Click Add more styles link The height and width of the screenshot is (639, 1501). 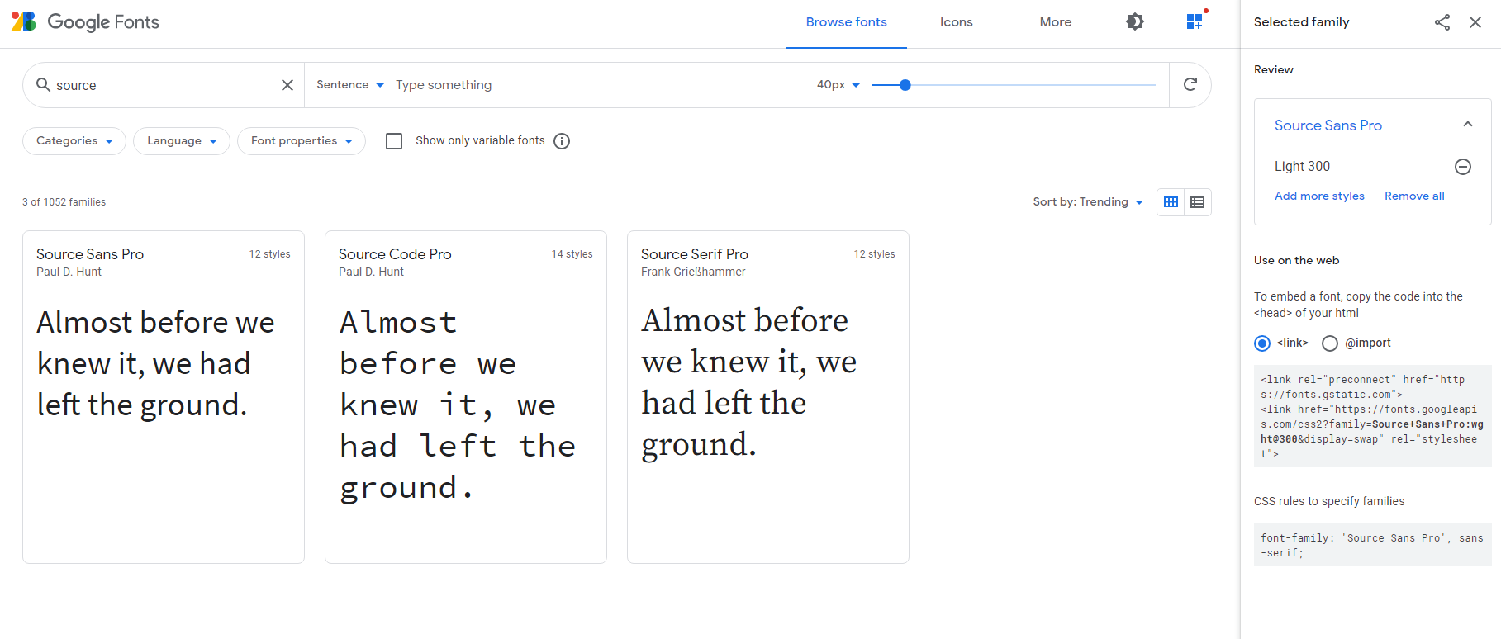[x=1319, y=196]
